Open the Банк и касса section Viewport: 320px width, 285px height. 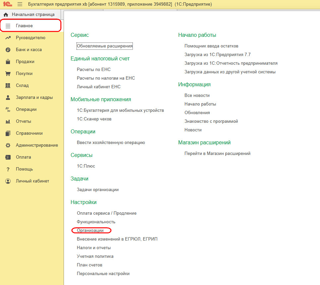point(29,50)
